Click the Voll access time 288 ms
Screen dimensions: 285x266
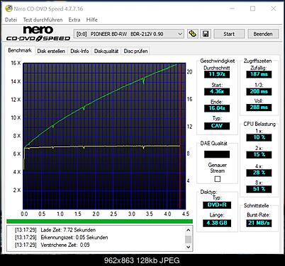click(x=259, y=108)
